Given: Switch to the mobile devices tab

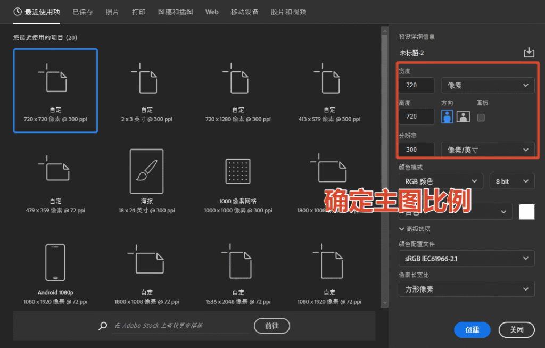Looking at the screenshot, I should [245, 12].
